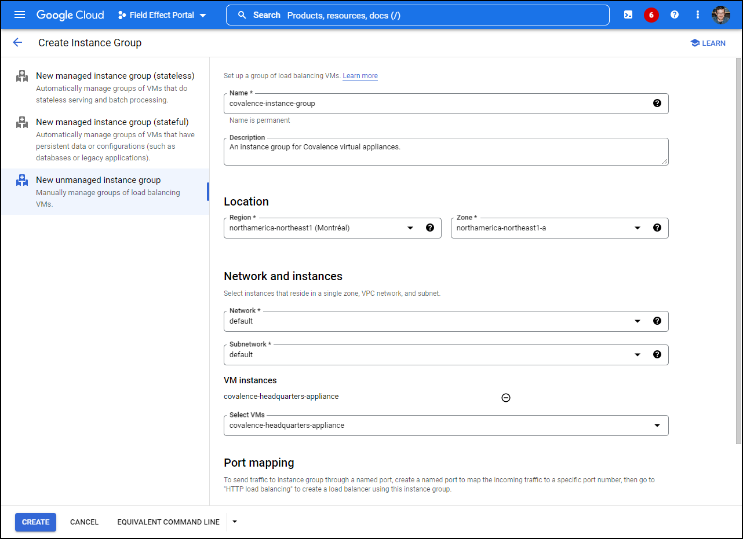Open the Select VMs dropdown
This screenshot has width=743, height=539.
click(446, 426)
